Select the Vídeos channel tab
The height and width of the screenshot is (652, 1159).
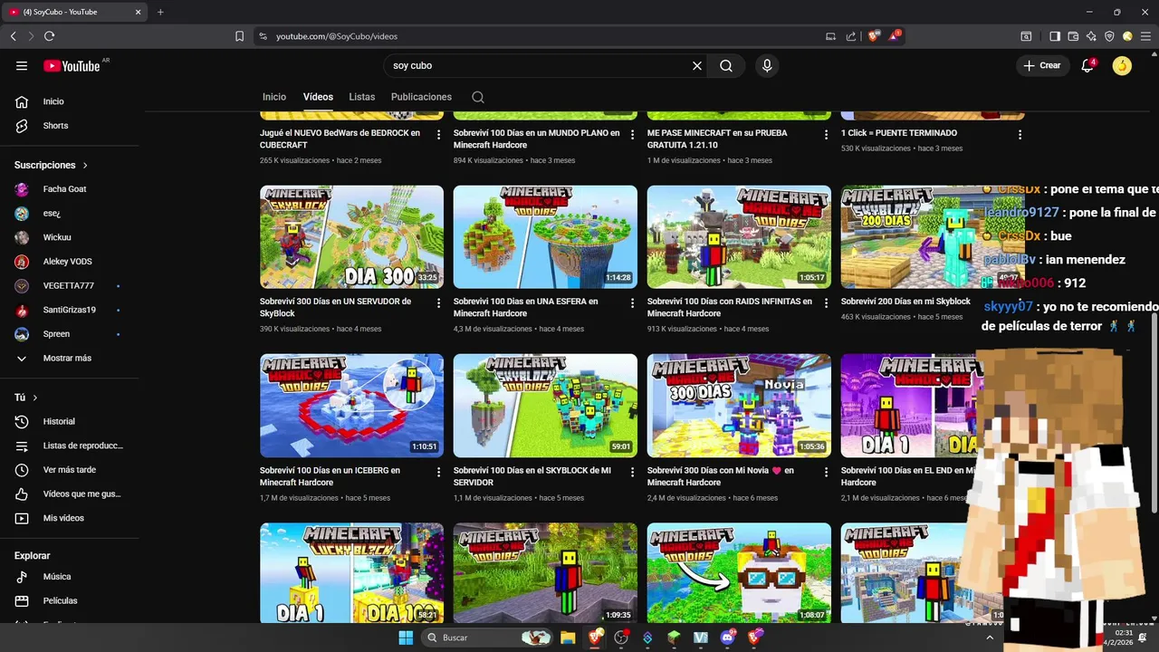[x=318, y=97]
